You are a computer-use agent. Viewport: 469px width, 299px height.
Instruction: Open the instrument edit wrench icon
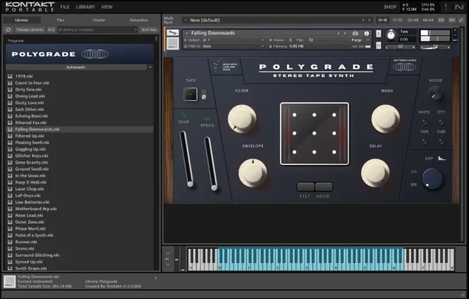click(x=173, y=32)
